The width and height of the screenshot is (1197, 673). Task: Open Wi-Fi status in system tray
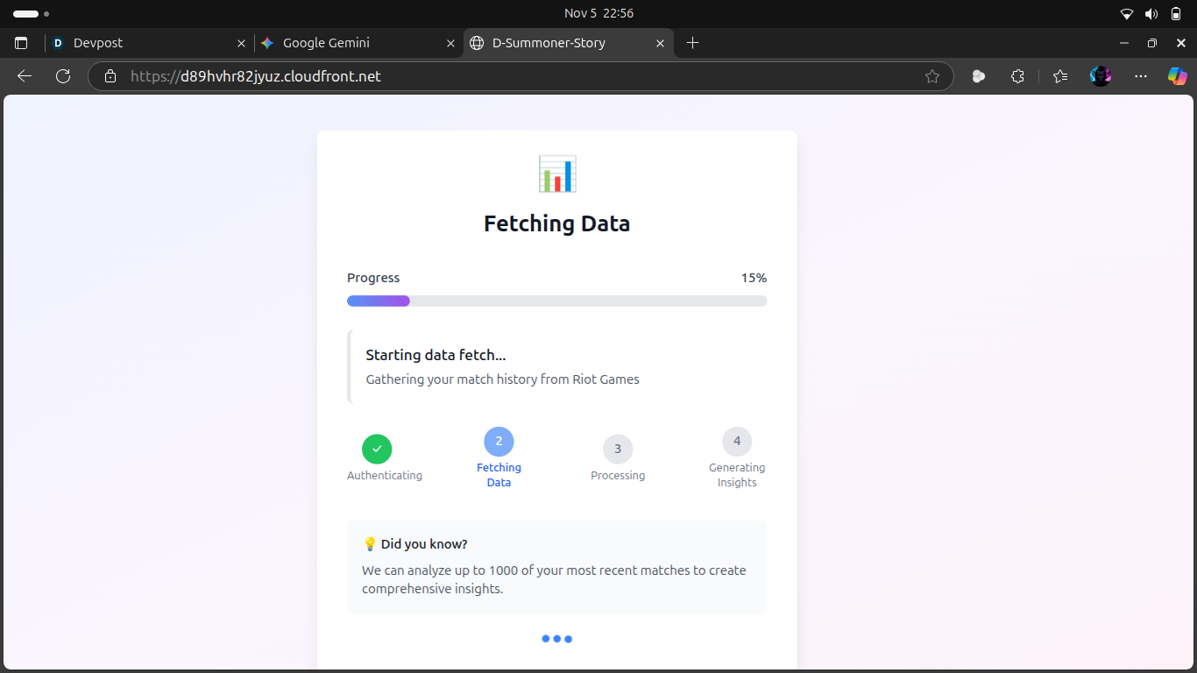pyautogui.click(x=1127, y=14)
